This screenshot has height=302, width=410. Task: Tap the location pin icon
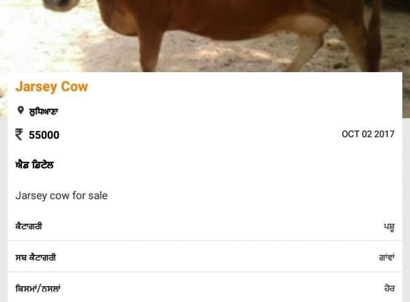coord(21,111)
